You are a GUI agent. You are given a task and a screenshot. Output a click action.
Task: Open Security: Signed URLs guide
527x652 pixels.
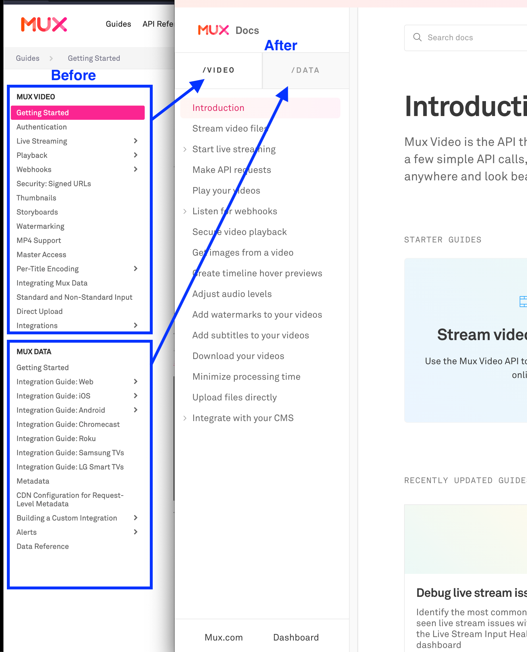[x=54, y=184]
